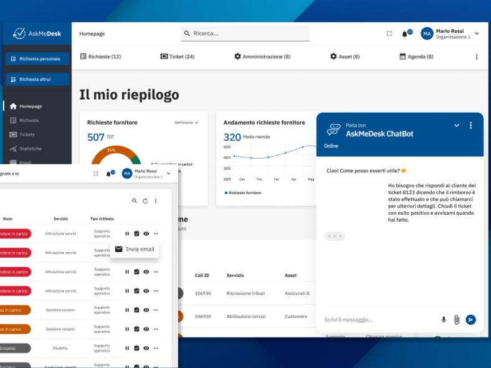The width and height of the screenshot is (491, 368).
Task: Activate the chatbot microphone icon
Action: click(x=444, y=319)
